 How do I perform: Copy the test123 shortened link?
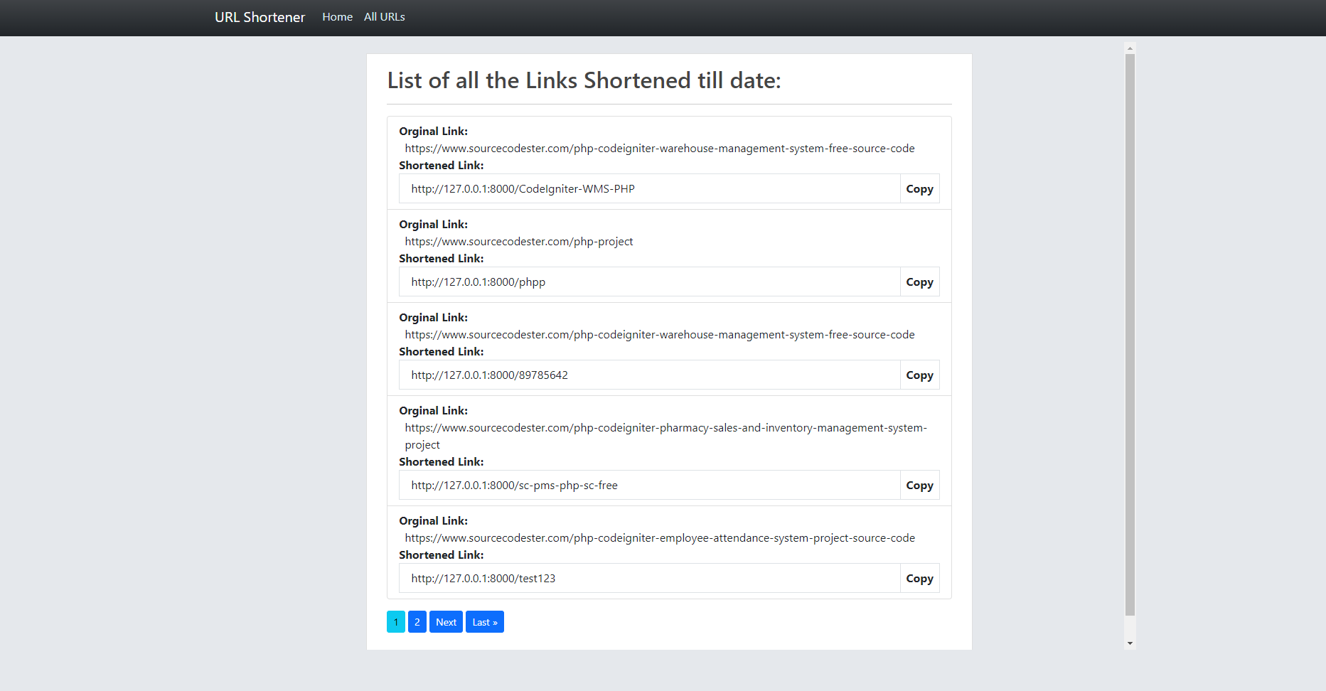919,578
